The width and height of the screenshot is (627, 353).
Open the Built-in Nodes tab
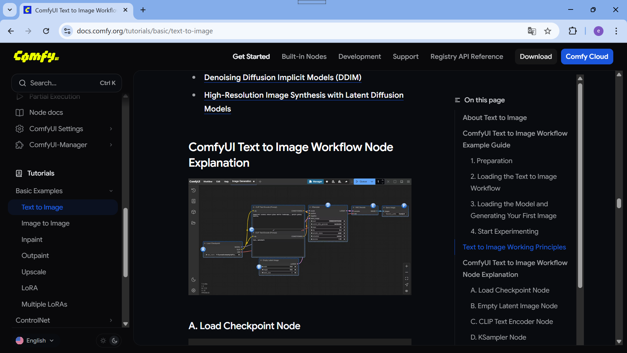point(304,57)
